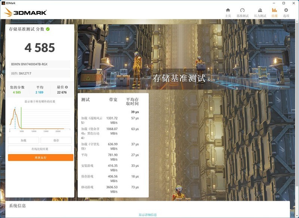
Task: Click the orange 结果 histogram icon
Action: coord(274,10)
